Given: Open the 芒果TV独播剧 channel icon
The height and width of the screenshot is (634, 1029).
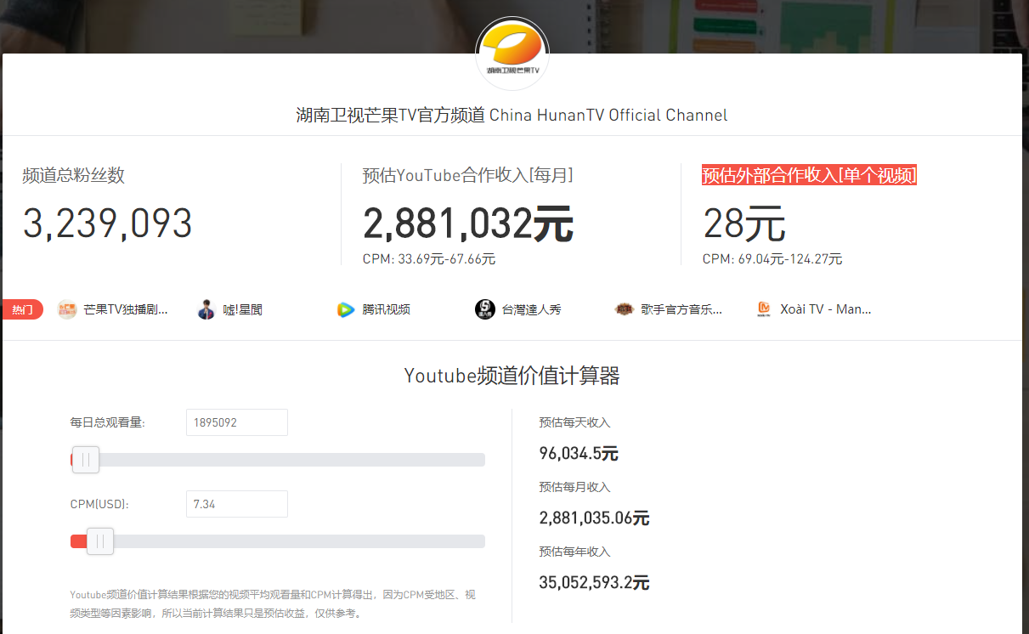Looking at the screenshot, I should 65,309.
